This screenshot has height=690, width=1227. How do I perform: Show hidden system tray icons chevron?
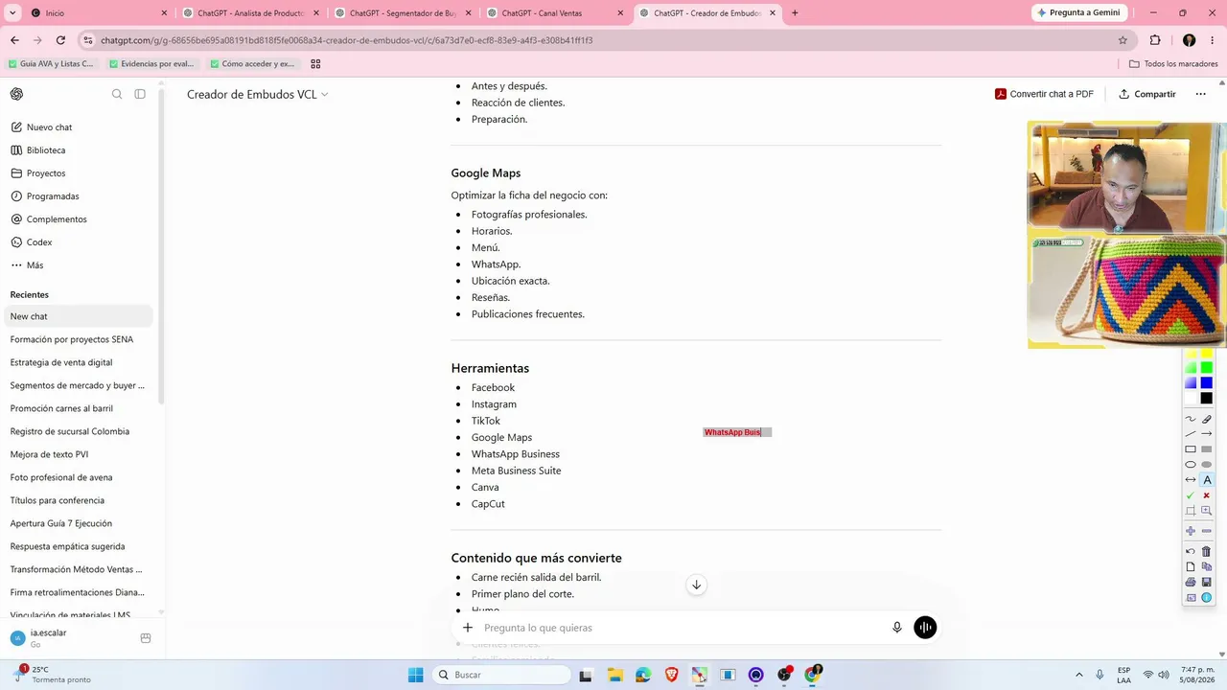(1079, 675)
